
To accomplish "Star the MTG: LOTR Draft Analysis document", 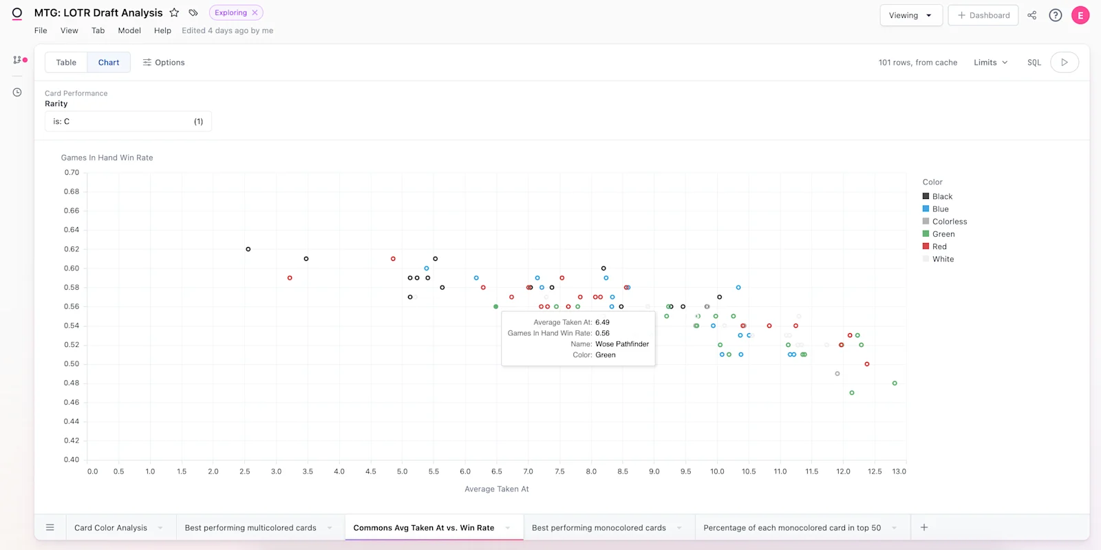I will [x=174, y=12].
